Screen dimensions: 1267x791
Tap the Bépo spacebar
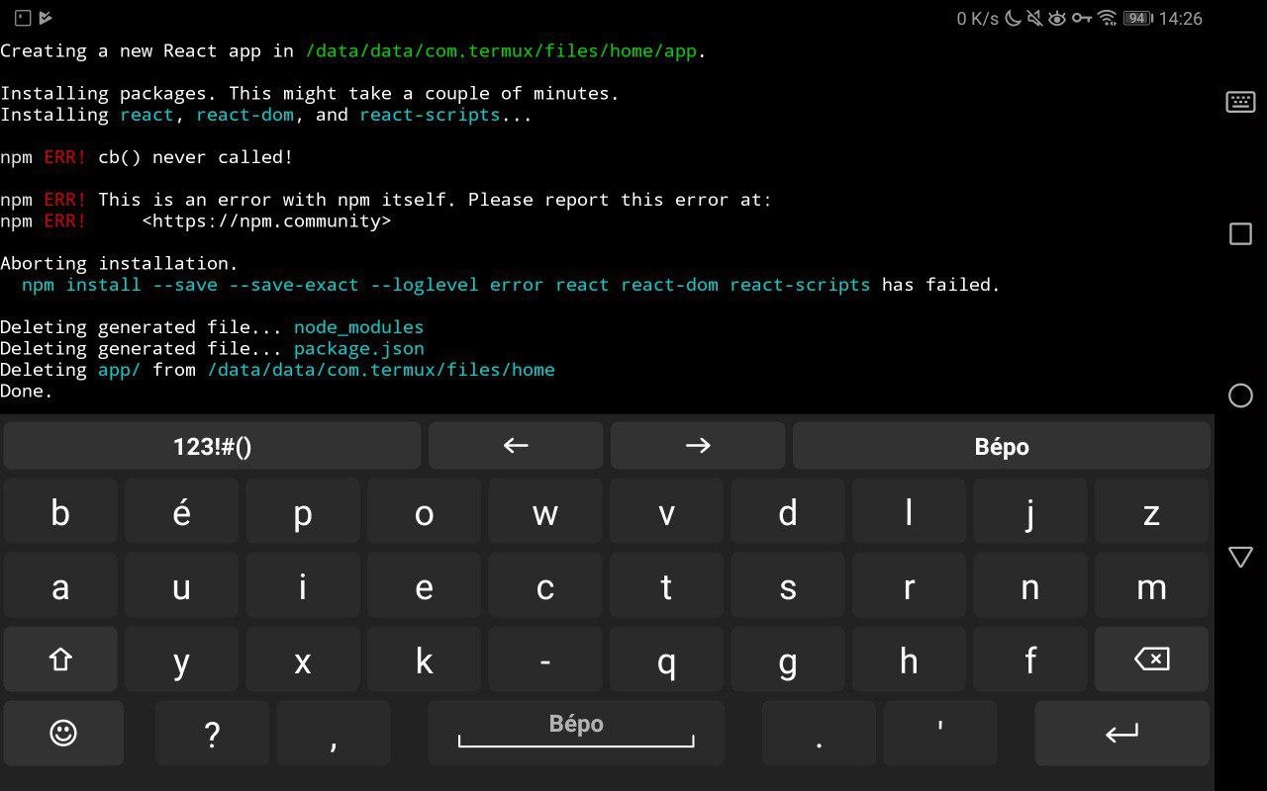[x=576, y=733]
